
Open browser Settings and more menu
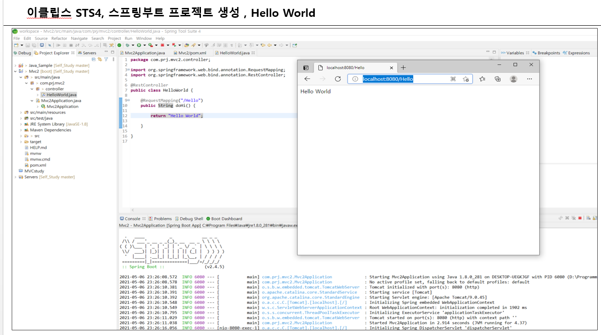click(x=529, y=79)
